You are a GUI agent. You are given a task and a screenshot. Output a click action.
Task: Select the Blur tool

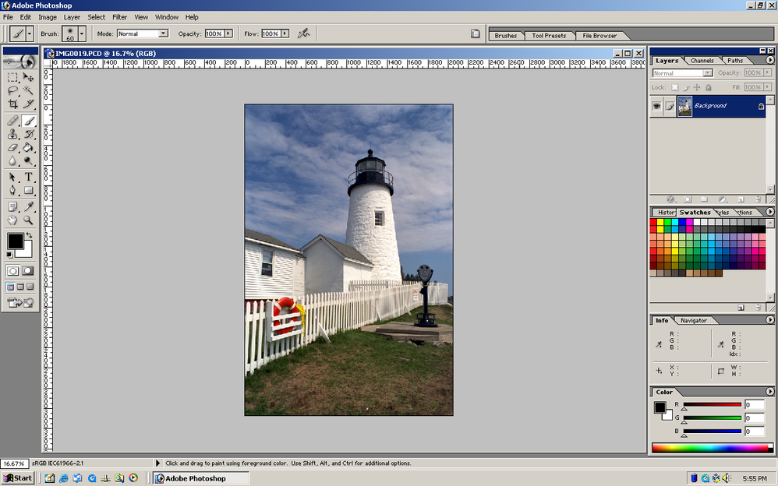(x=13, y=160)
